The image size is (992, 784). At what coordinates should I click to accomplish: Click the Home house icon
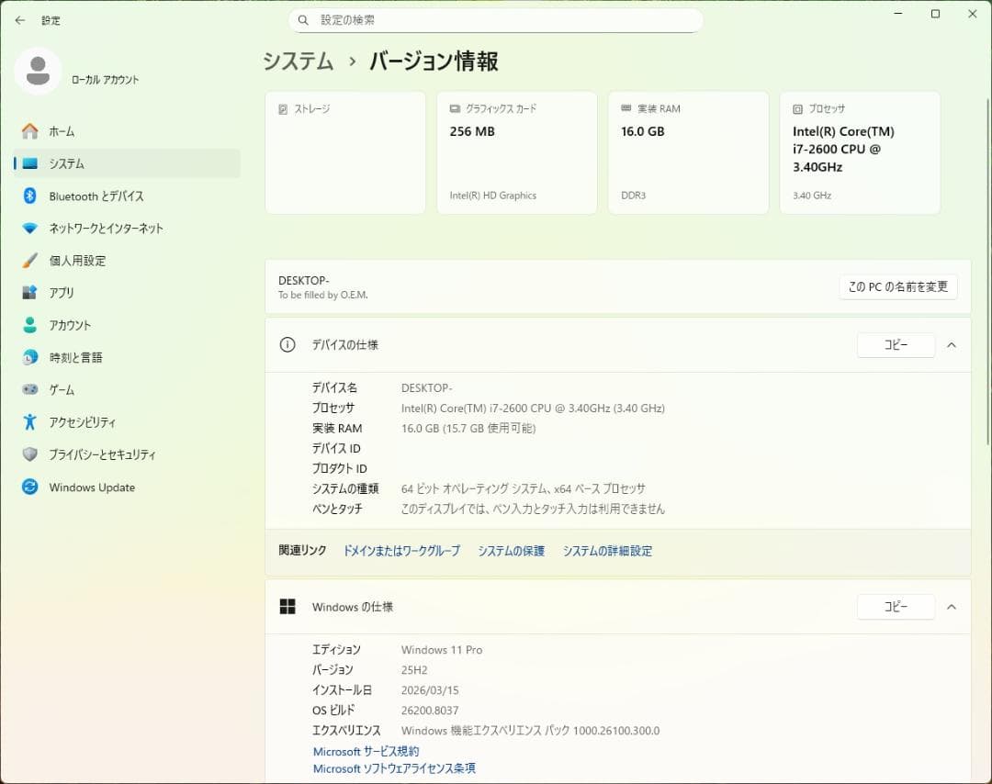pyautogui.click(x=29, y=131)
